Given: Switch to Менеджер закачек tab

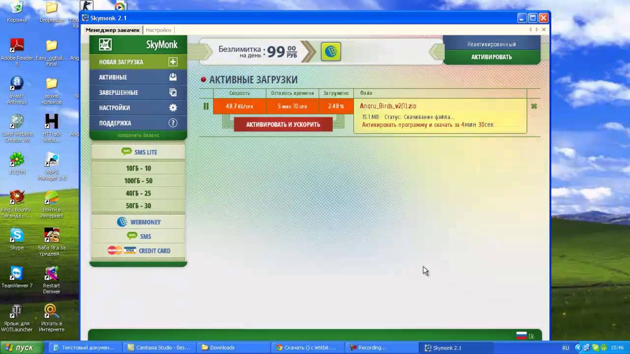Looking at the screenshot, I should (x=113, y=30).
